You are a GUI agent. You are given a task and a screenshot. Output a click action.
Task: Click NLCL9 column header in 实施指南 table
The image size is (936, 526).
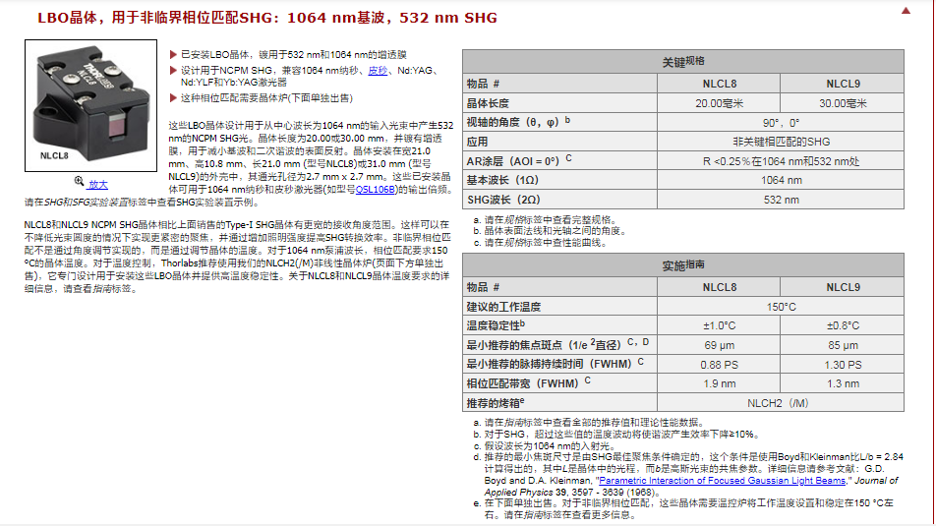coord(843,287)
